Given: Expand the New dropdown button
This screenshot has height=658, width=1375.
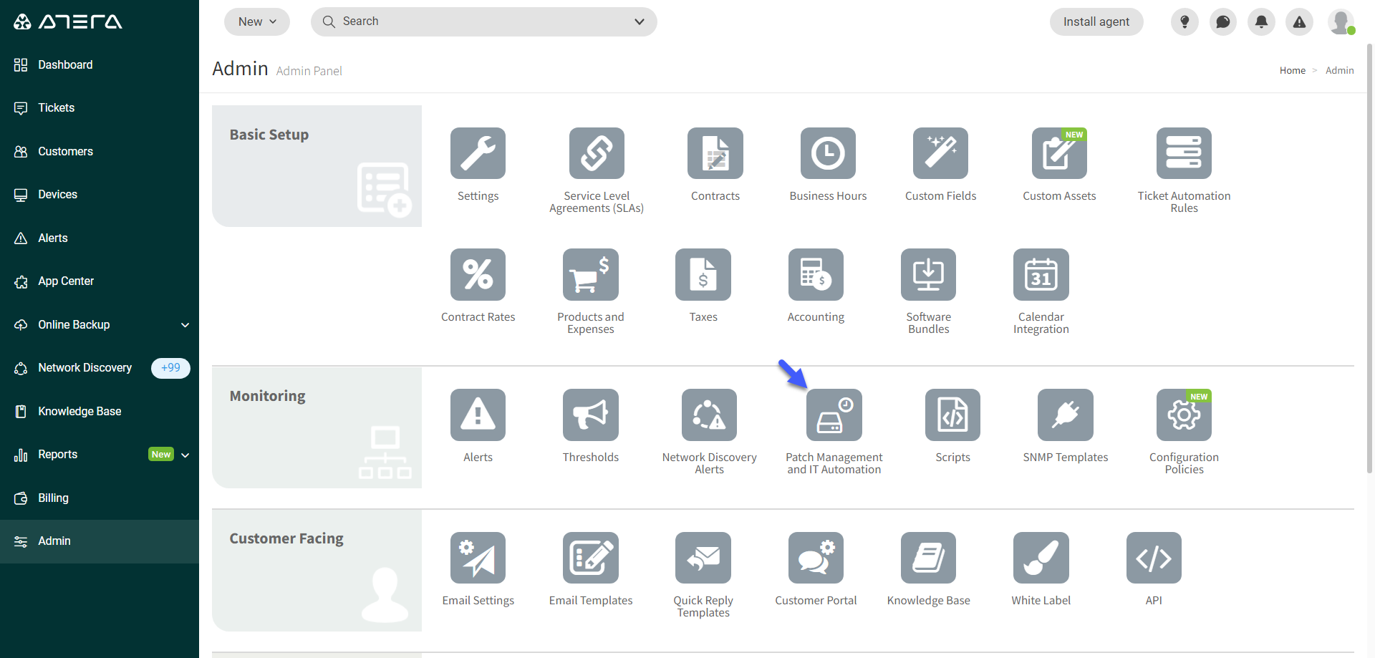Looking at the screenshot, I should [257, 22].
